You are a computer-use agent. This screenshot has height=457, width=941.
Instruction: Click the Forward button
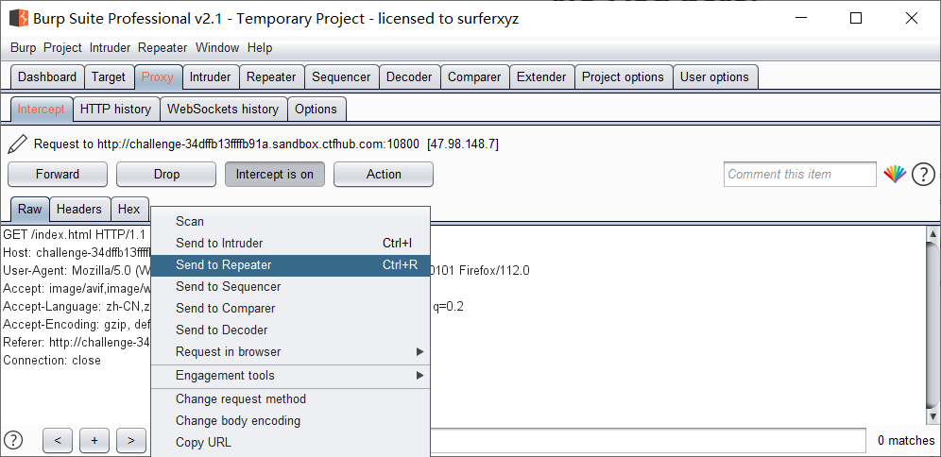click(x=58, y=174)
